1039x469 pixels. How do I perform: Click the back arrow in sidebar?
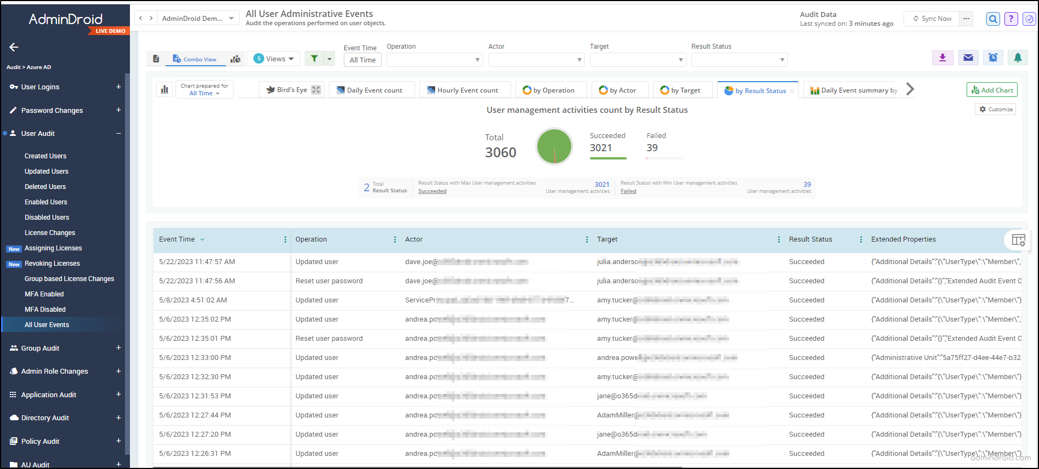pyautogui.click(x=14, y=47)
